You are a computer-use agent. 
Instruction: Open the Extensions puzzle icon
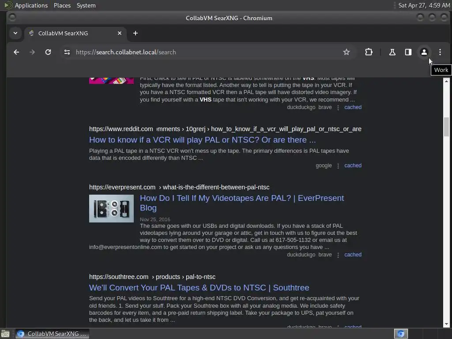[369, 52]
